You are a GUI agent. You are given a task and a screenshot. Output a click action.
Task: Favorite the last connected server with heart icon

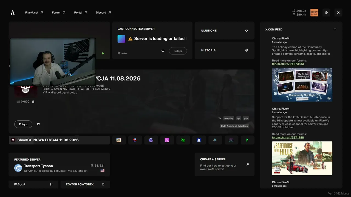(x=163, y=51)
